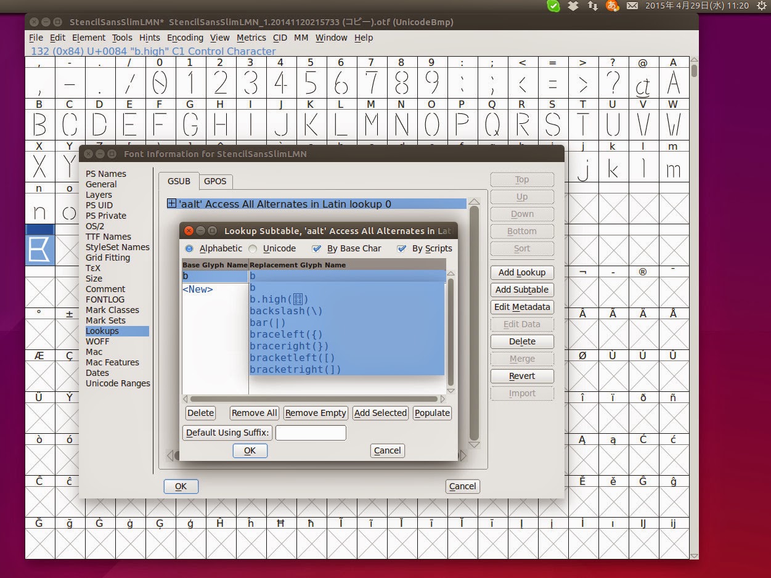The height and width of the screenshot is (578, 771).
Task: Select the Unicode radio button
Action: (x=253, y=249)
